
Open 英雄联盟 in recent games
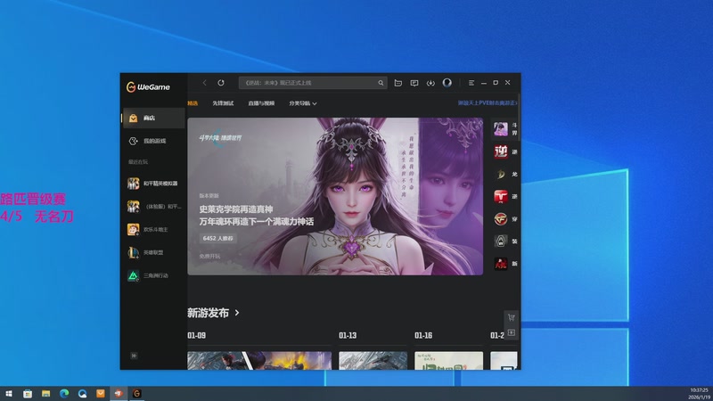[153, 252]
